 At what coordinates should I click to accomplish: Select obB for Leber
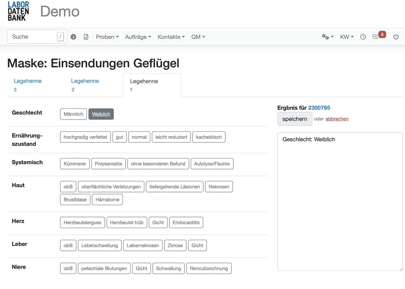click(68, 245)
